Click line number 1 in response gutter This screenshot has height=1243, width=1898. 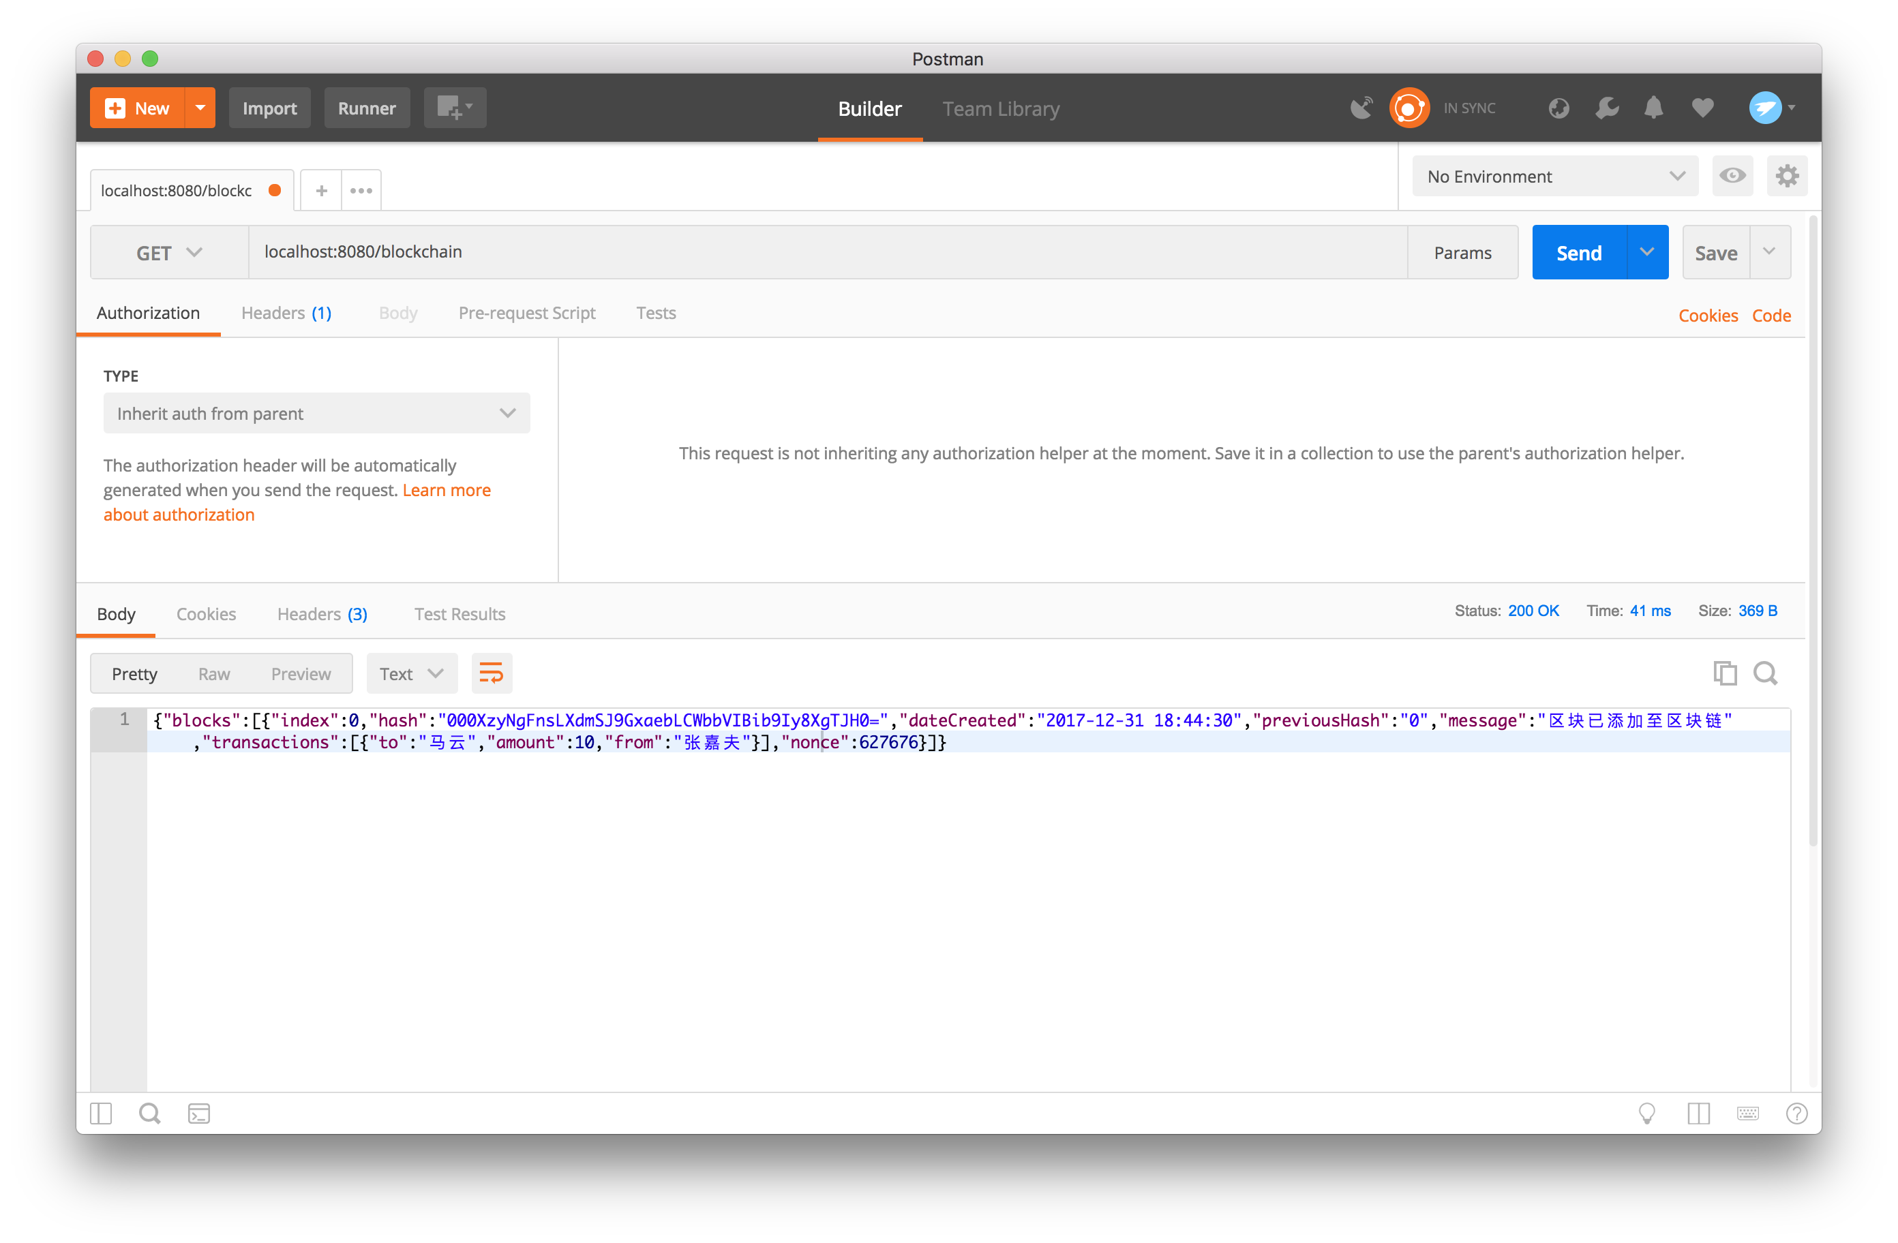click(x=124, y=720)
